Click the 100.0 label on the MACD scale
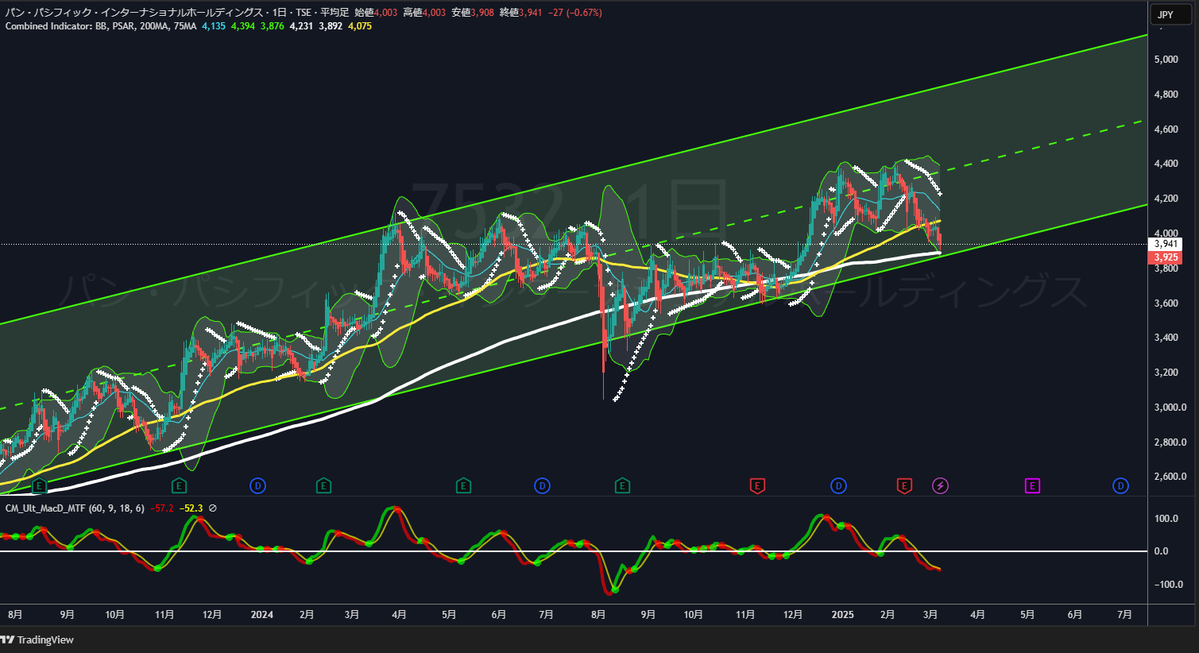Image resolution: width=1199 pixels, height=653 pixels. 1166,519
